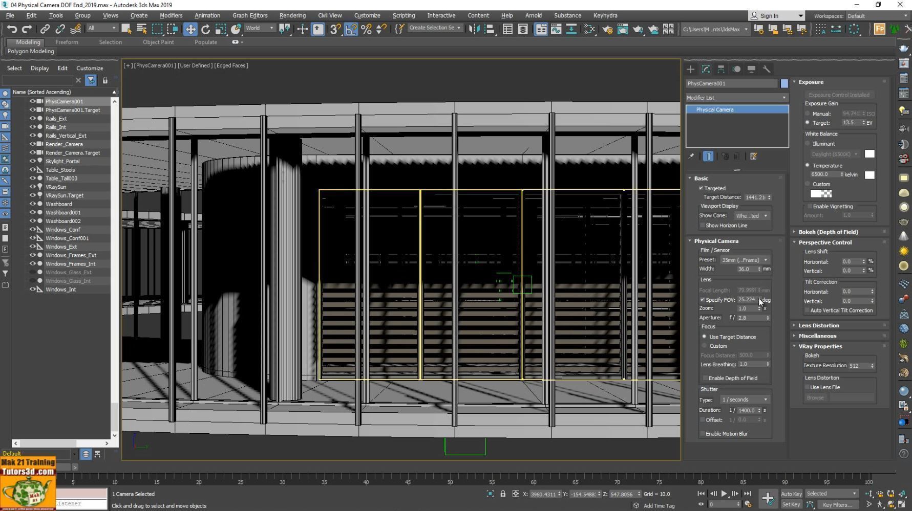Click the PhysCamera001 object color swatch
The width and height of the screenshot is (912, 511).
[x=784, y=83]
